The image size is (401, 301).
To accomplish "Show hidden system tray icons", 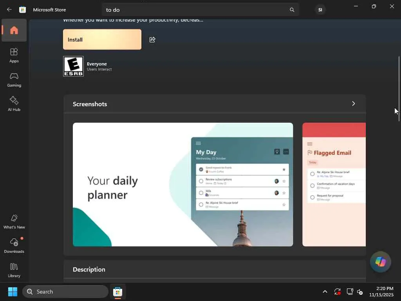I will [x=325, y=292].
